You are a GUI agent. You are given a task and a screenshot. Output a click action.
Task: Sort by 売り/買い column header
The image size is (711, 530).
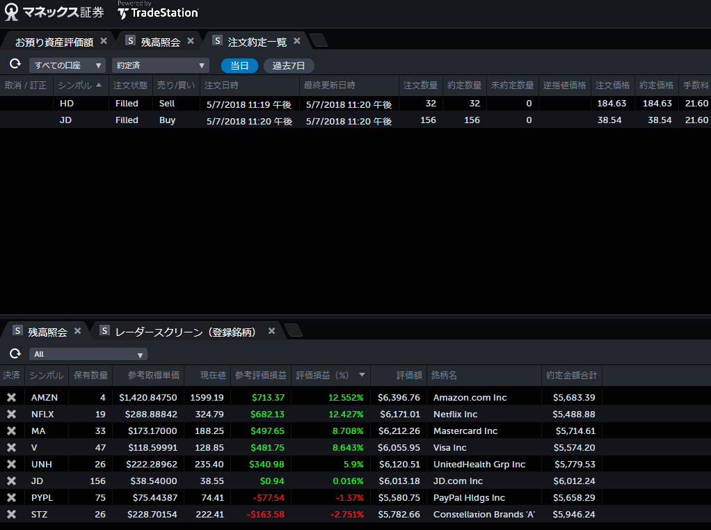[x=176, y=86]
